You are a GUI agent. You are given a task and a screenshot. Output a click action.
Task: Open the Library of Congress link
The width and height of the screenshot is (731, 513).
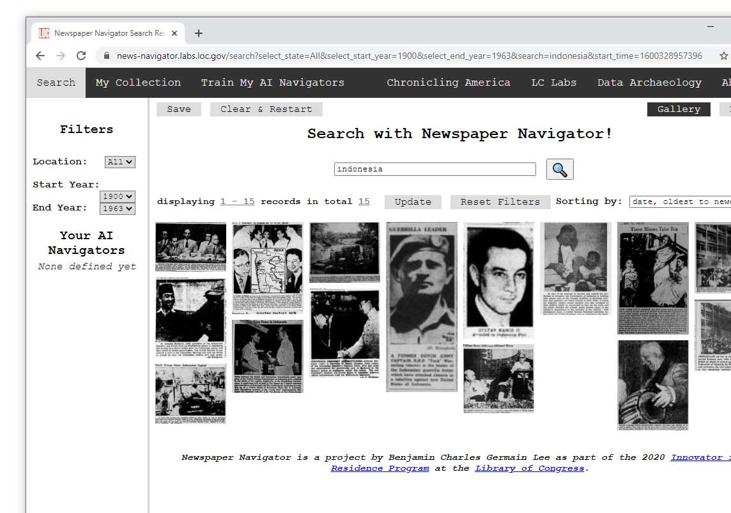(530, 468)
